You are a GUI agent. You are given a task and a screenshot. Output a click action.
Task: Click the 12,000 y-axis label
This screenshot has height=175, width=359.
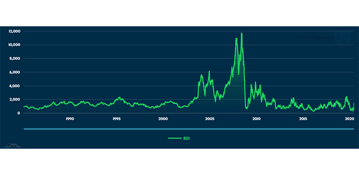pos(14,31)
